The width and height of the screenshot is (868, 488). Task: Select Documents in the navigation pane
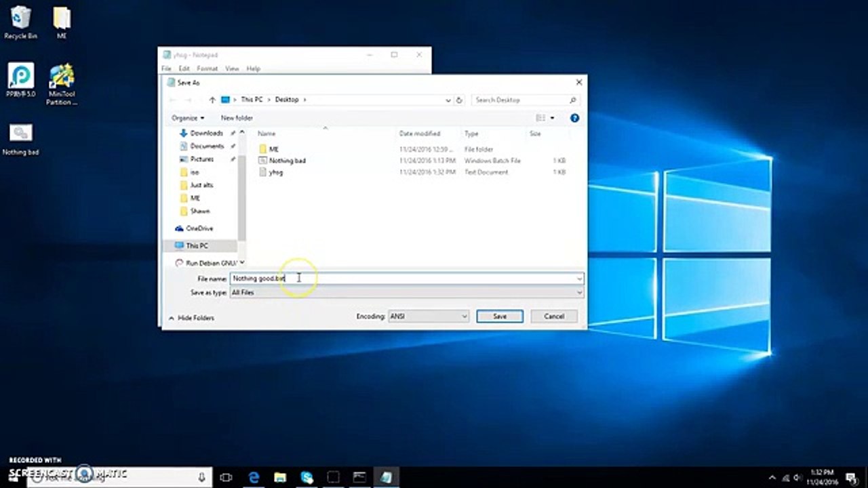pos(207,146)
